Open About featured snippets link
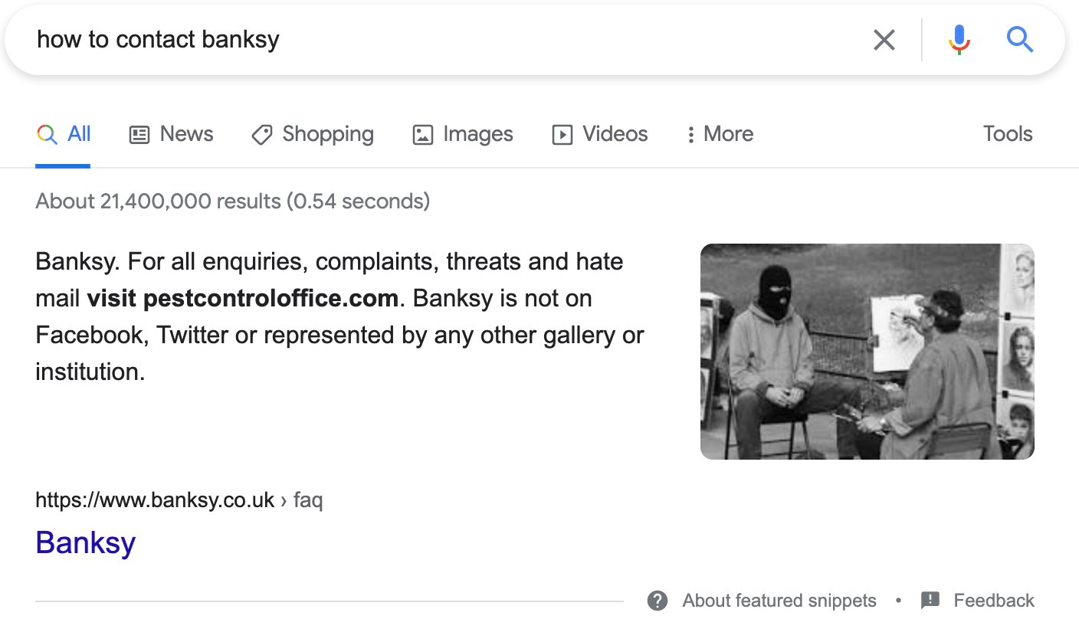Image resolution: width=1079 pixels, height=642 pixels. 779,601
